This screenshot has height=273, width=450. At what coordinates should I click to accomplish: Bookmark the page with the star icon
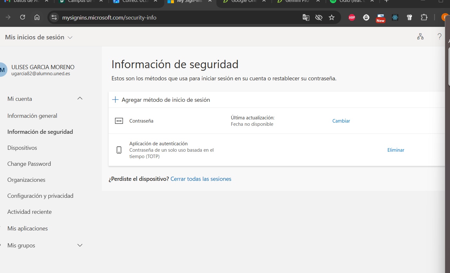pyautogui.click(x=332, y=18)
